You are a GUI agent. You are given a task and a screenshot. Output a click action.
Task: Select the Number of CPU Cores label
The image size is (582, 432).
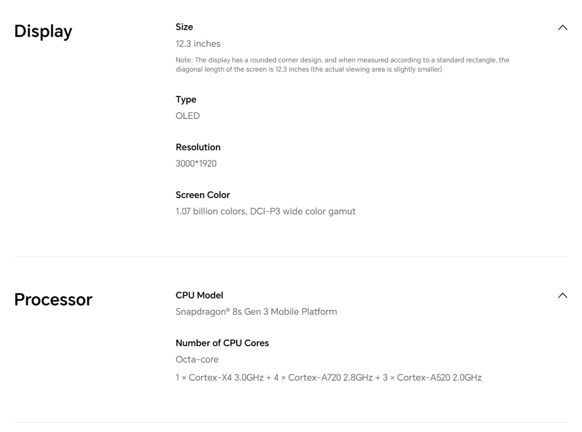[222, 343]
